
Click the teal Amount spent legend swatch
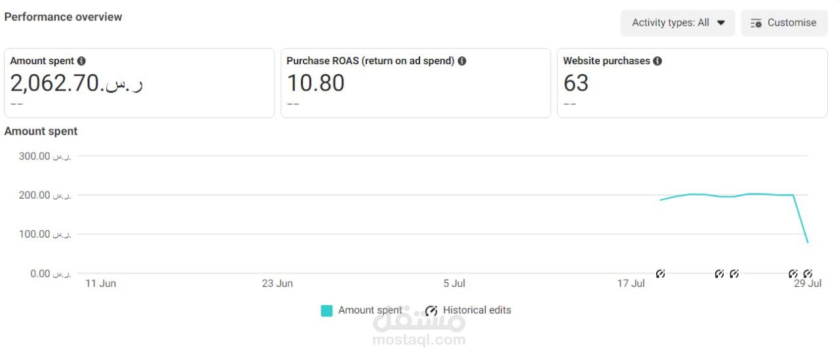[x=326, y=311]
